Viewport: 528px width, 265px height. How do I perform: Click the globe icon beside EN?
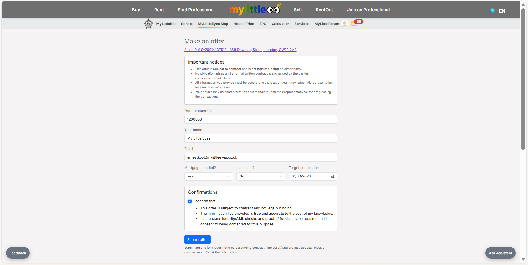(492, 11)
